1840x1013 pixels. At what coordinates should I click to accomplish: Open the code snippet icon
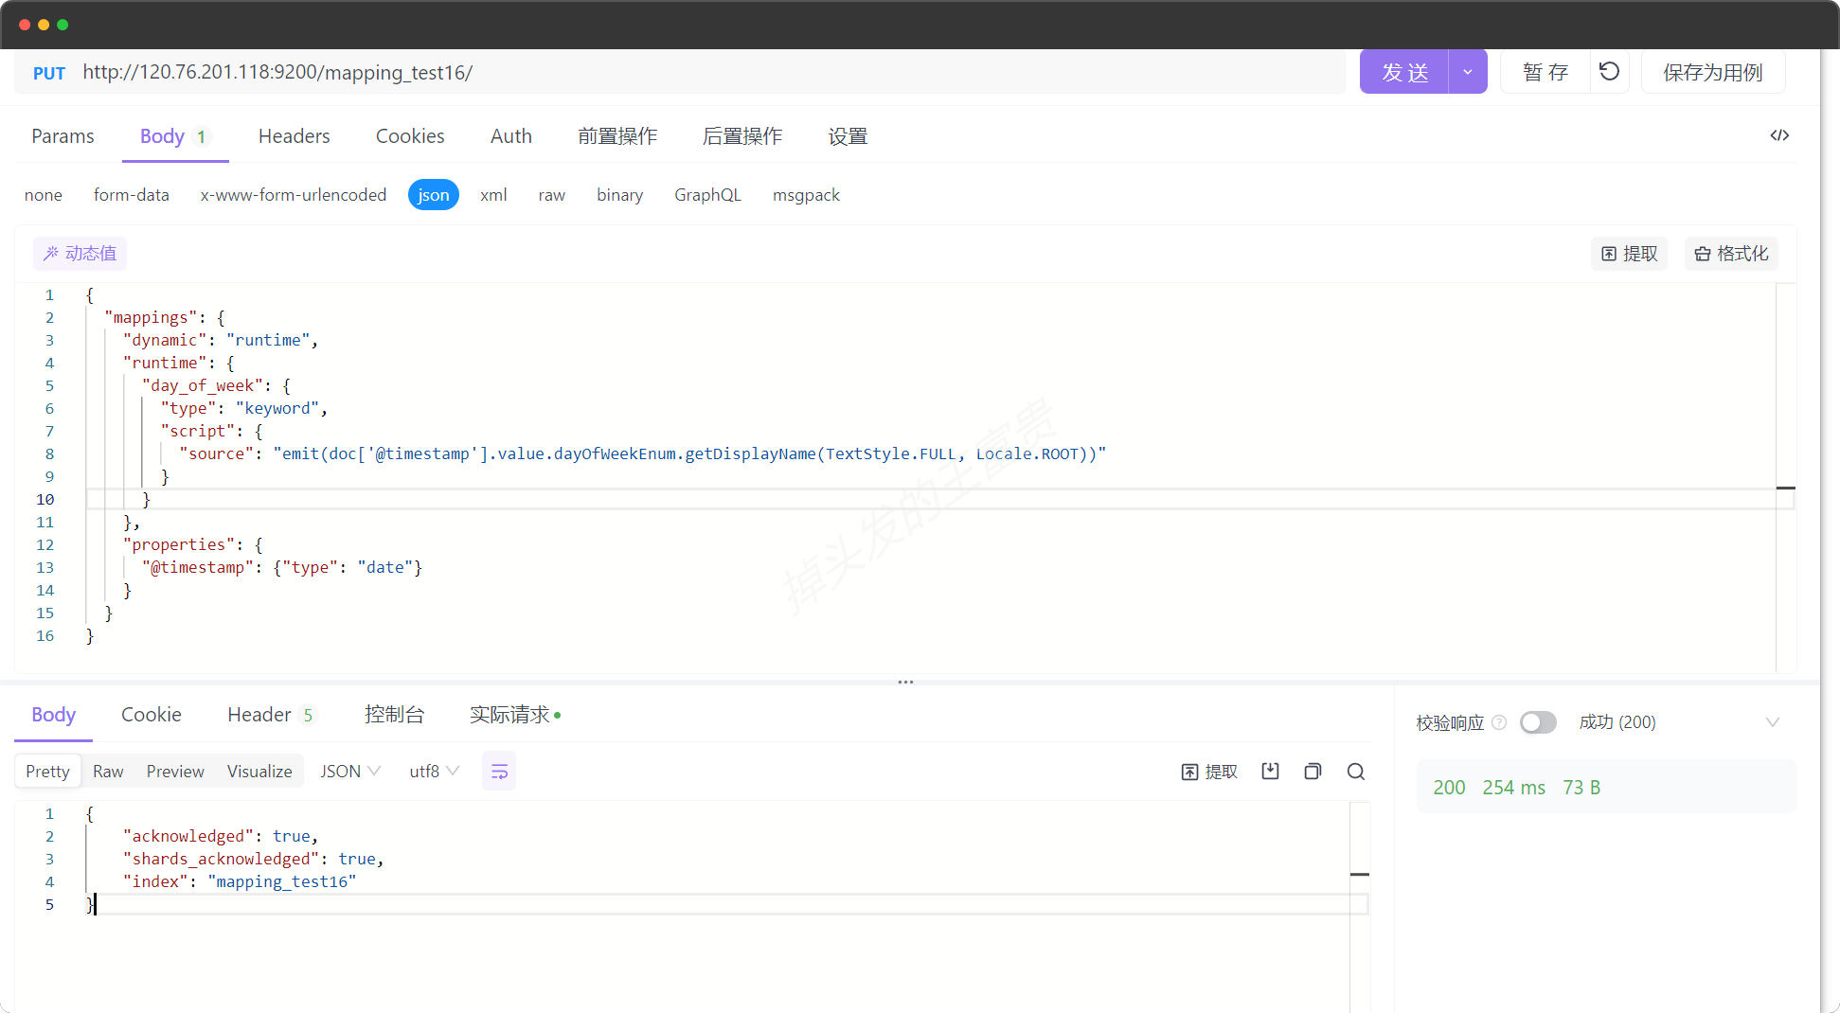point(1779,135)
